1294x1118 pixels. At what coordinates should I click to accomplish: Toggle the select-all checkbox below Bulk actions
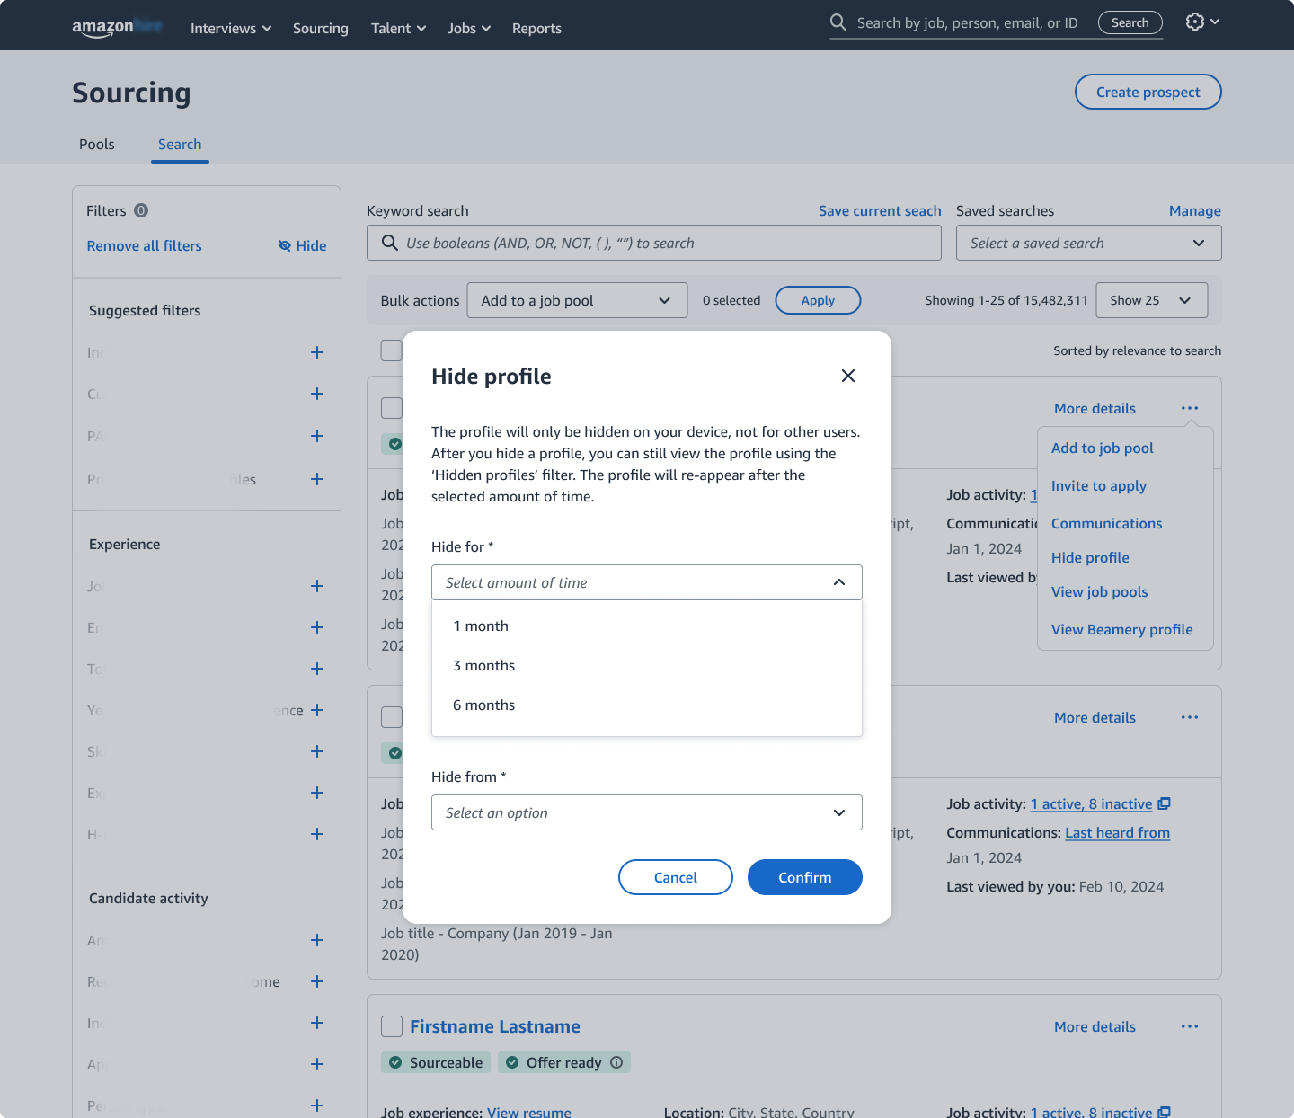(391, 350)
